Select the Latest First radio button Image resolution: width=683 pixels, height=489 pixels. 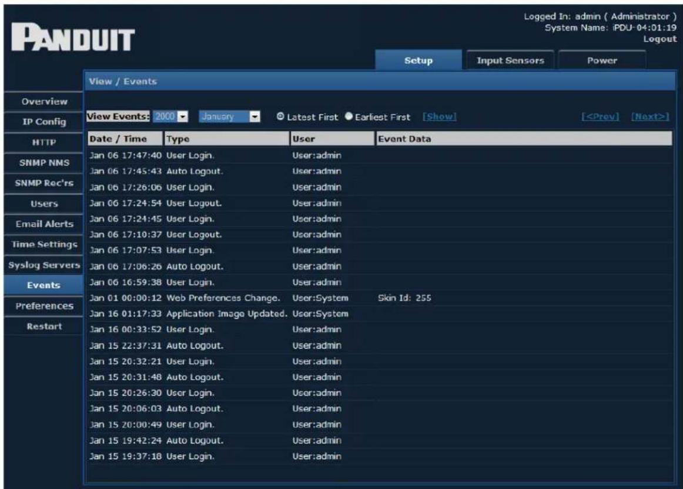[x=280, y=116]
